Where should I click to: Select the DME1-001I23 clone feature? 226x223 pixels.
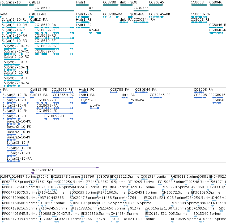pyautogui.click(x=129, y=173)
